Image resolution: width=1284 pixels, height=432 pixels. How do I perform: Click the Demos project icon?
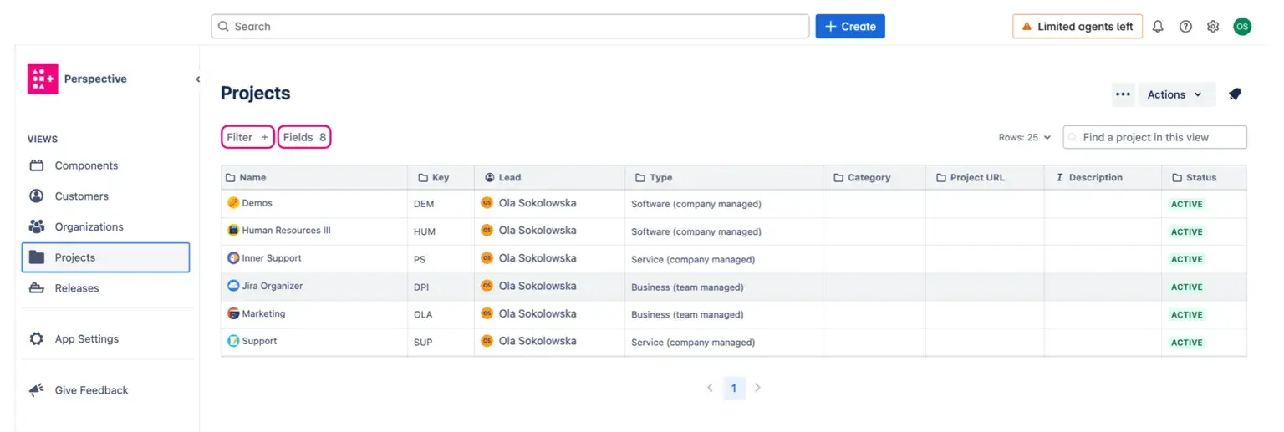pyautogui.click(x=233, y=203)
